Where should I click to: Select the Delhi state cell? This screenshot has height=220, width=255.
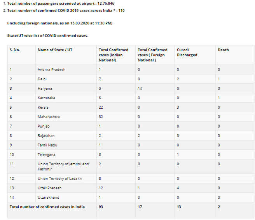42,79
